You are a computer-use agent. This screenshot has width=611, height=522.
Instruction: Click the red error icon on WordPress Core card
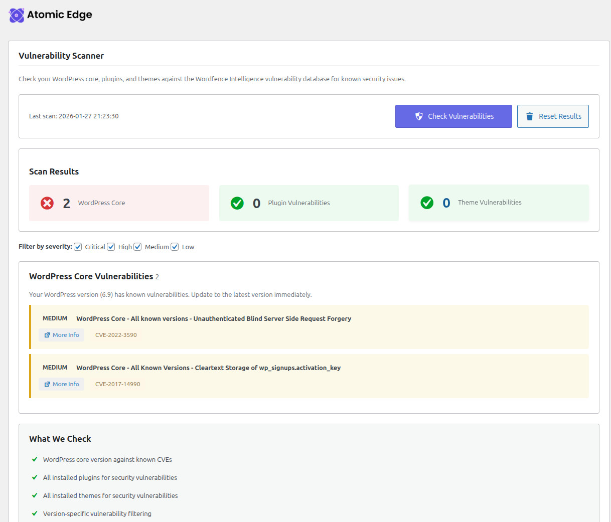pyautogui.click(x=46, y=203)
